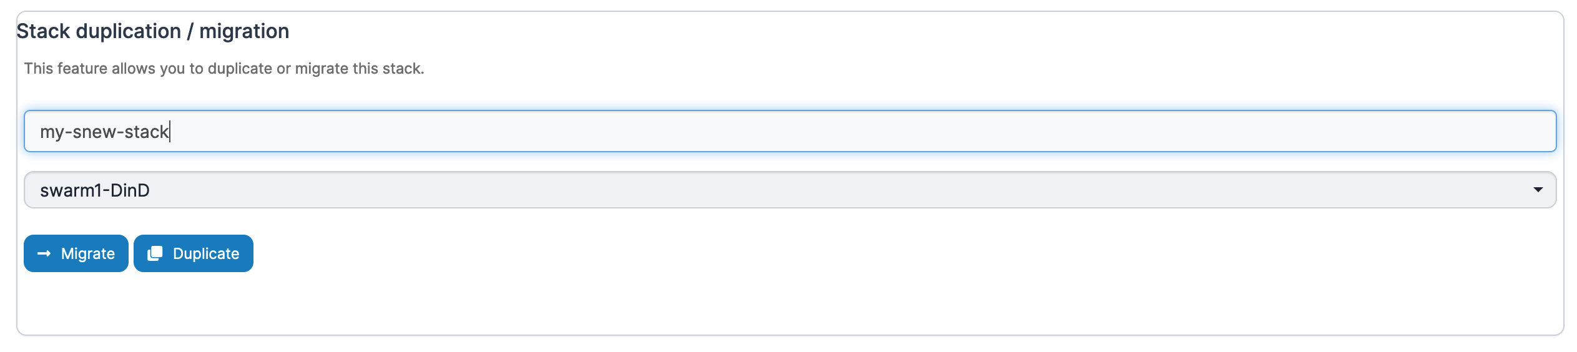Viewport: 1577px width, 352px height.
Task: Click the right-arrow icon on Migrate button
Action: click(x=44, y=253)
